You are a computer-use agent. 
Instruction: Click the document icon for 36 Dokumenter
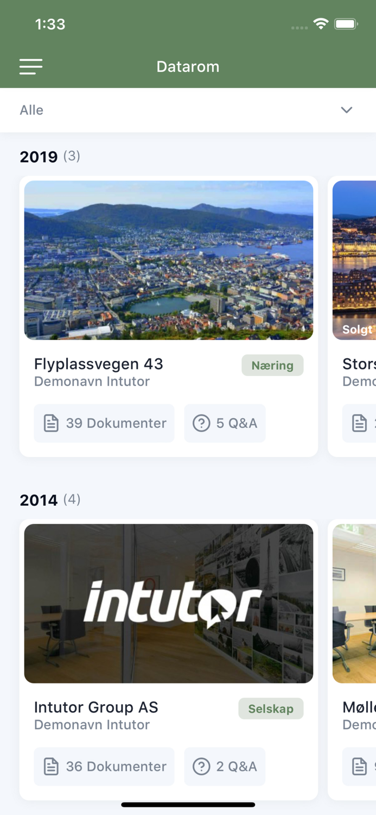coord(51,767)
